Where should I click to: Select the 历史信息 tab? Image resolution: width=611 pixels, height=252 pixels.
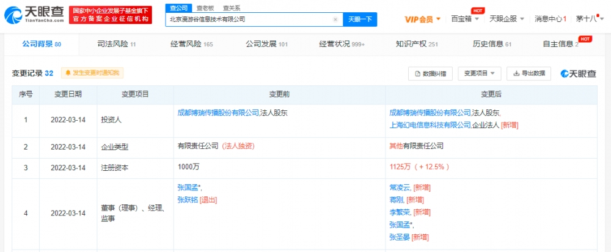[492, 45]
